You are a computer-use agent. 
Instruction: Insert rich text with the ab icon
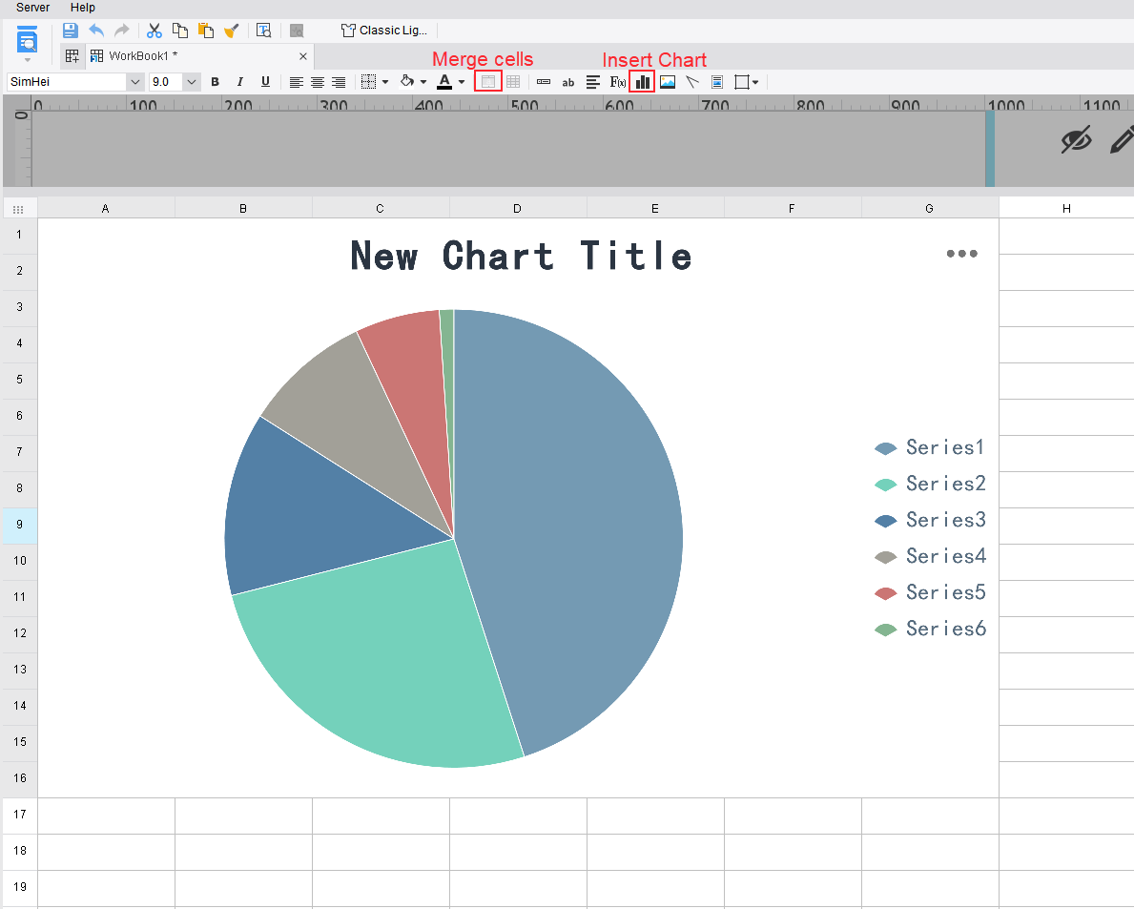coord(568,82)
